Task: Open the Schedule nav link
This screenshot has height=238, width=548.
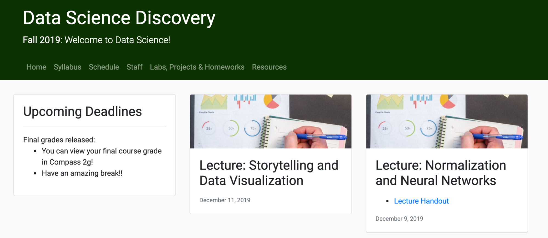Action: pos(104,67)
